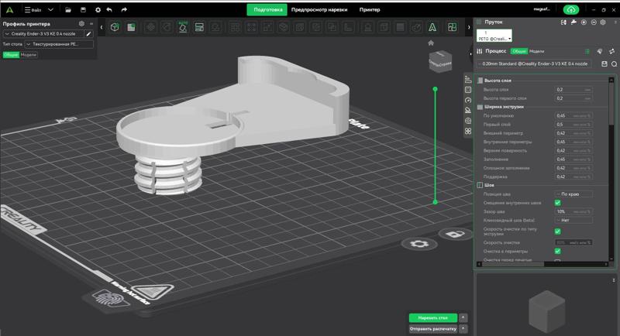Expand the 'Тип стола' bed type dropdown
Image resolution: width=620 pixels, height=336 pixels.
tap(59, 44)
